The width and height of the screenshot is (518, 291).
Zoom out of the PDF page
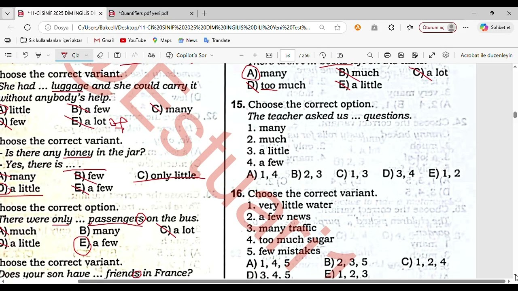(x=242, y=55)
